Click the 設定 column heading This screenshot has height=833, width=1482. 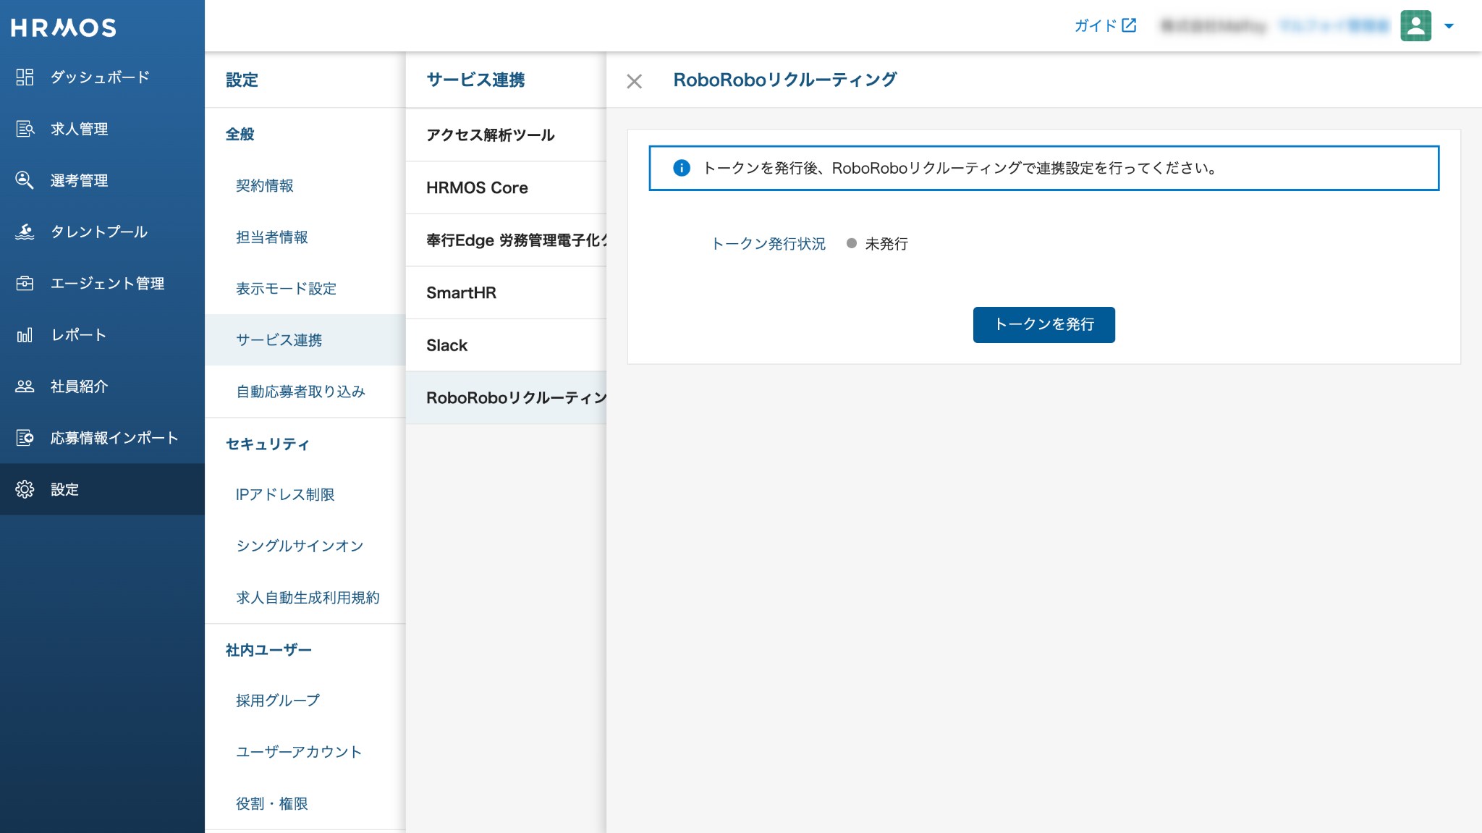[242, 80]
